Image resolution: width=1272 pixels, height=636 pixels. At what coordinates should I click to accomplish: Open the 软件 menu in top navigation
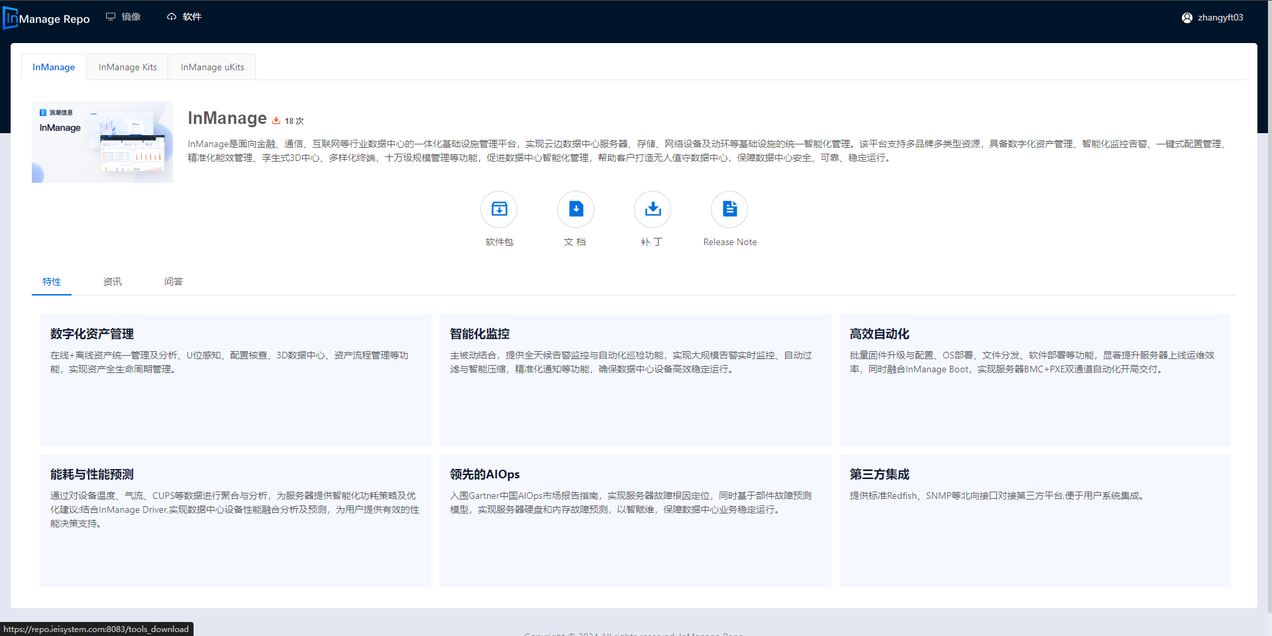coord(185,17)
